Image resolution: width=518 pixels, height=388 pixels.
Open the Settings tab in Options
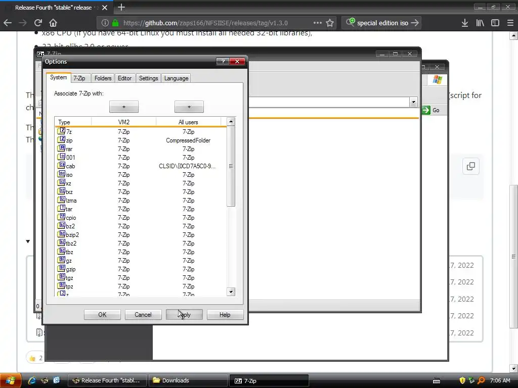148,78
